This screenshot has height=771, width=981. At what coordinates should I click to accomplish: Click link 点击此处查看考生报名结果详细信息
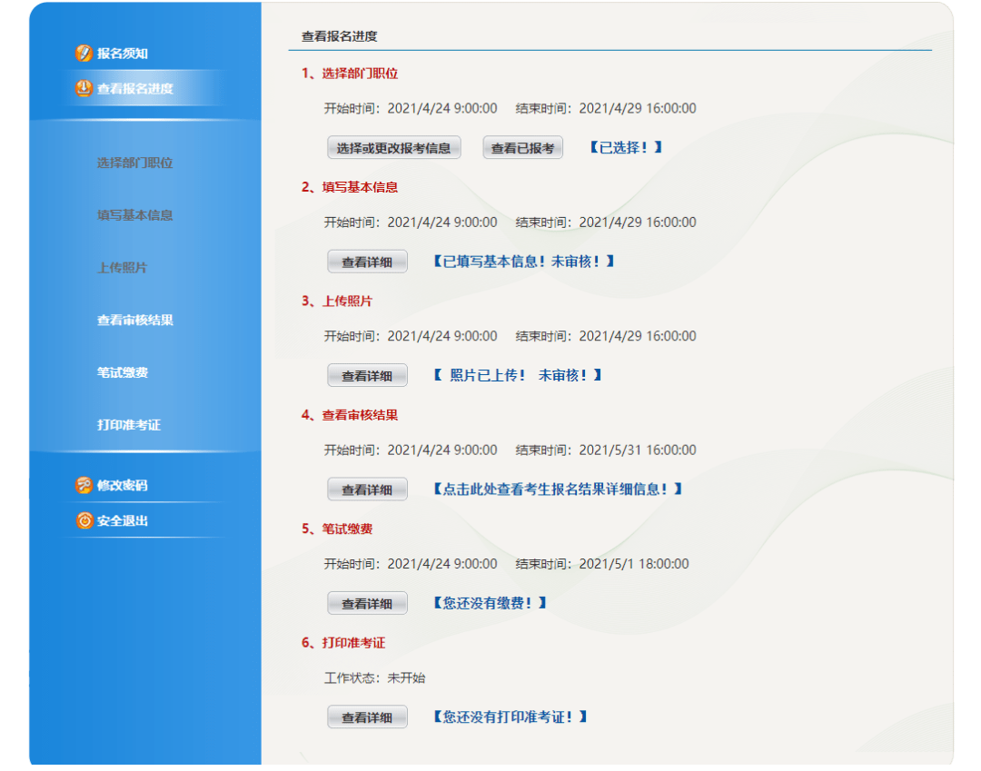point(558,489)
